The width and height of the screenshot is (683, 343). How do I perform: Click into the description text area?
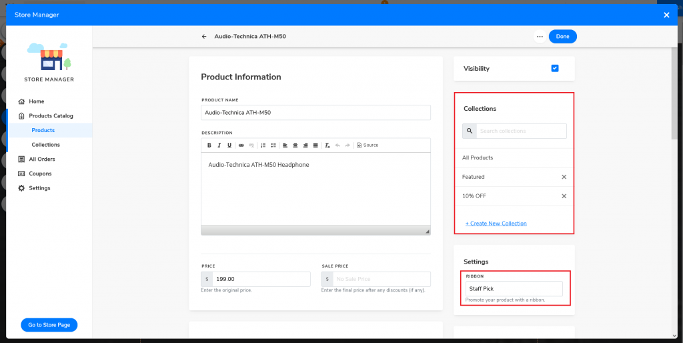coord(315,189)
